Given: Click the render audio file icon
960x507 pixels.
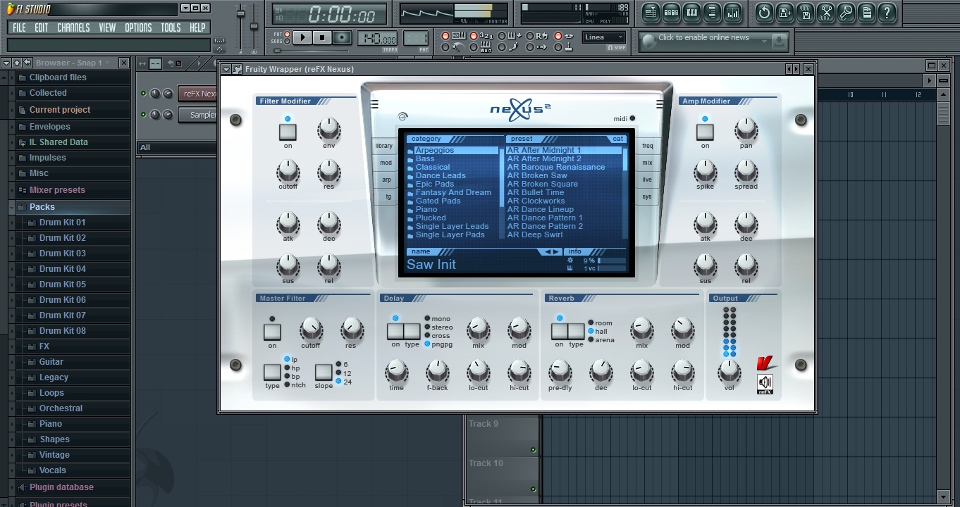Looking at the screenshot, I should pos(805,12).
